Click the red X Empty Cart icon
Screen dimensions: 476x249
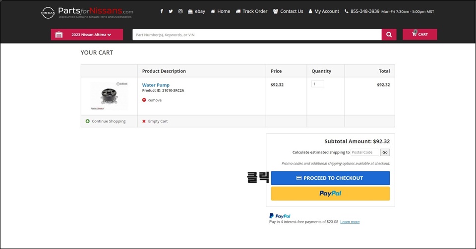[144, 121]
